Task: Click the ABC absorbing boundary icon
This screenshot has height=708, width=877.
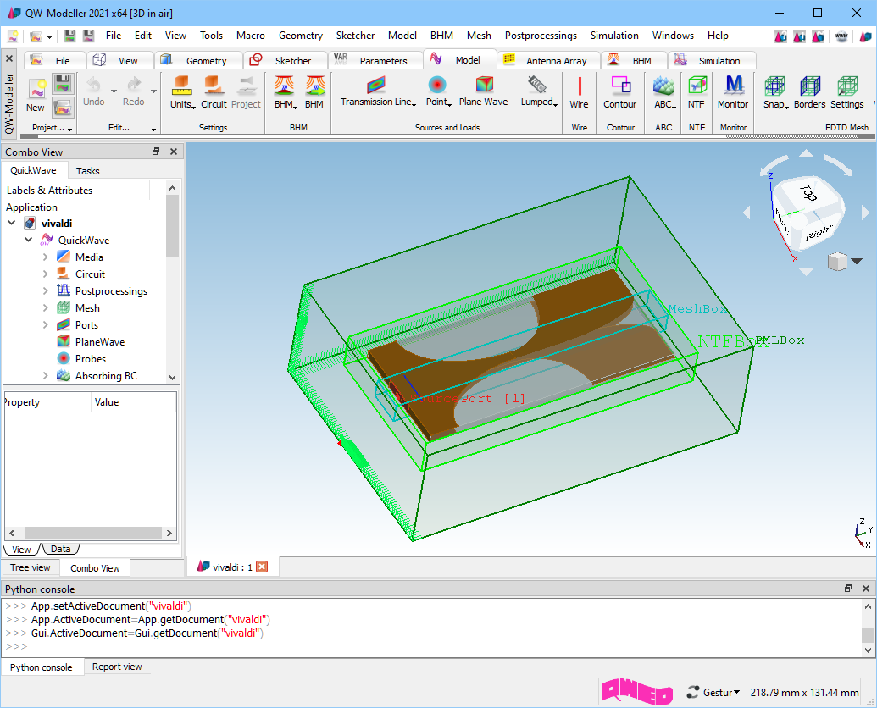Action: (x=664, y=92)
